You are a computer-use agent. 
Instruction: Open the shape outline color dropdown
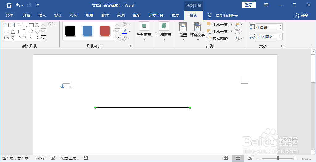129,31
